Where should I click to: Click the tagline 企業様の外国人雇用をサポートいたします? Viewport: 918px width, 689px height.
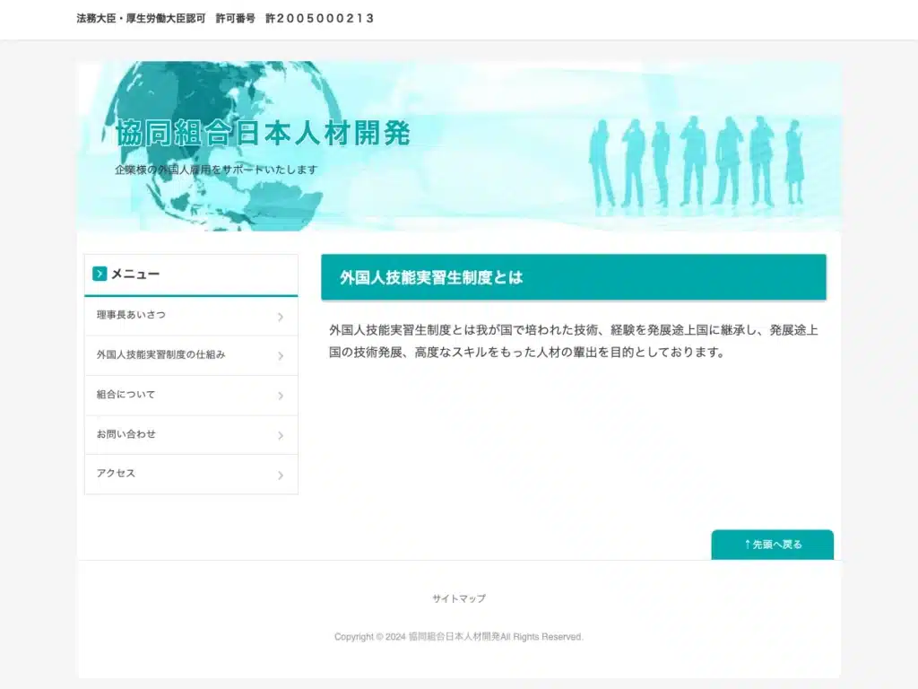[x=216, y=170]
